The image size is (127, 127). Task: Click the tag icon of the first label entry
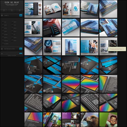click(3, 22)
